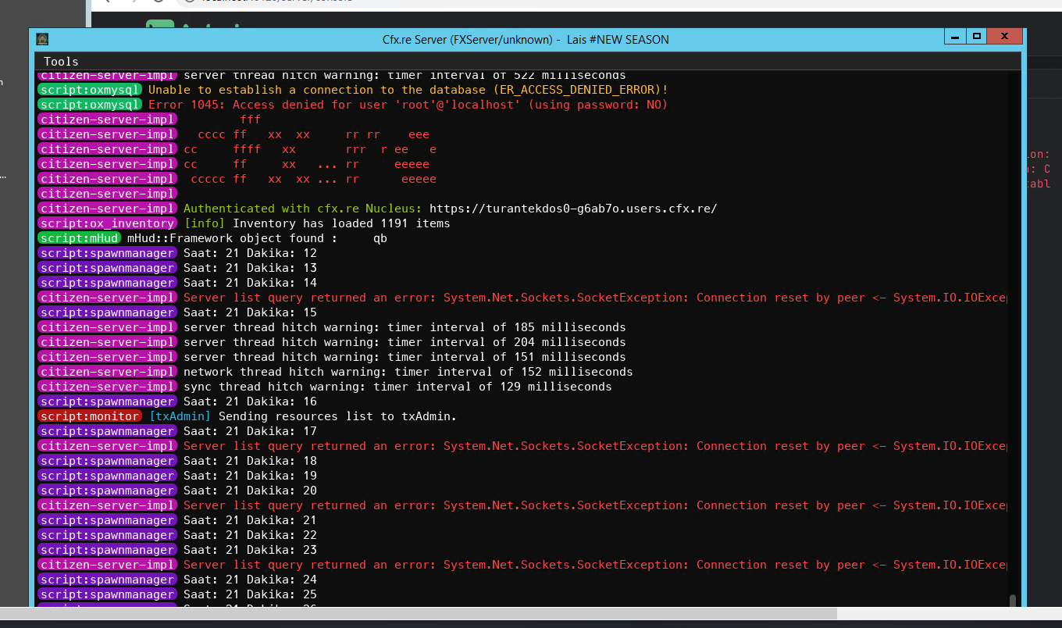Click 'Saat: 21 Dakika: 14' line
The height and width of the screenshot is (628, 1062).
tap(250, 283)
